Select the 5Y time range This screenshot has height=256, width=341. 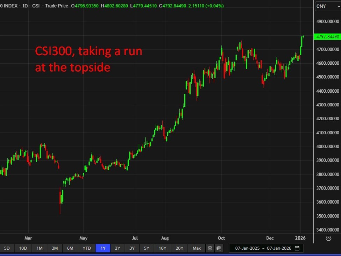tap(147, 248)
